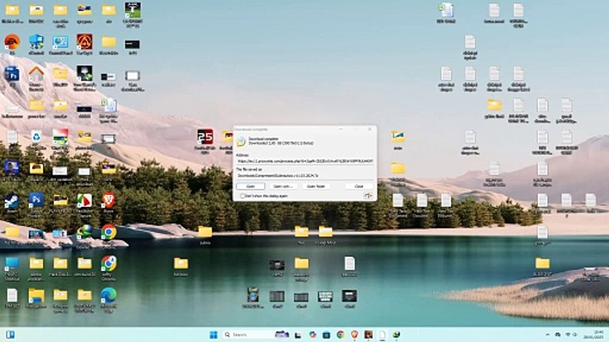Open the Brave icon on the taskbar
Image resolution: width=609 pixels, height=342 pixels.
[x=354, y=334]
